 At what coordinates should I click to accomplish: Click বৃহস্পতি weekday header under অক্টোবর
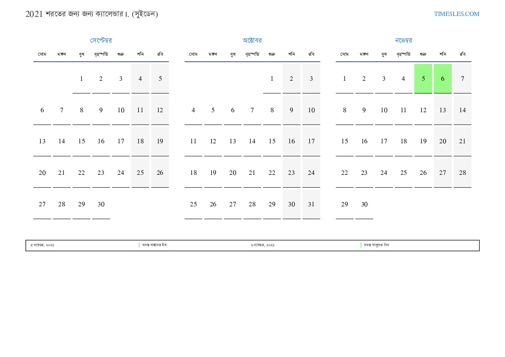pos(252,54)
